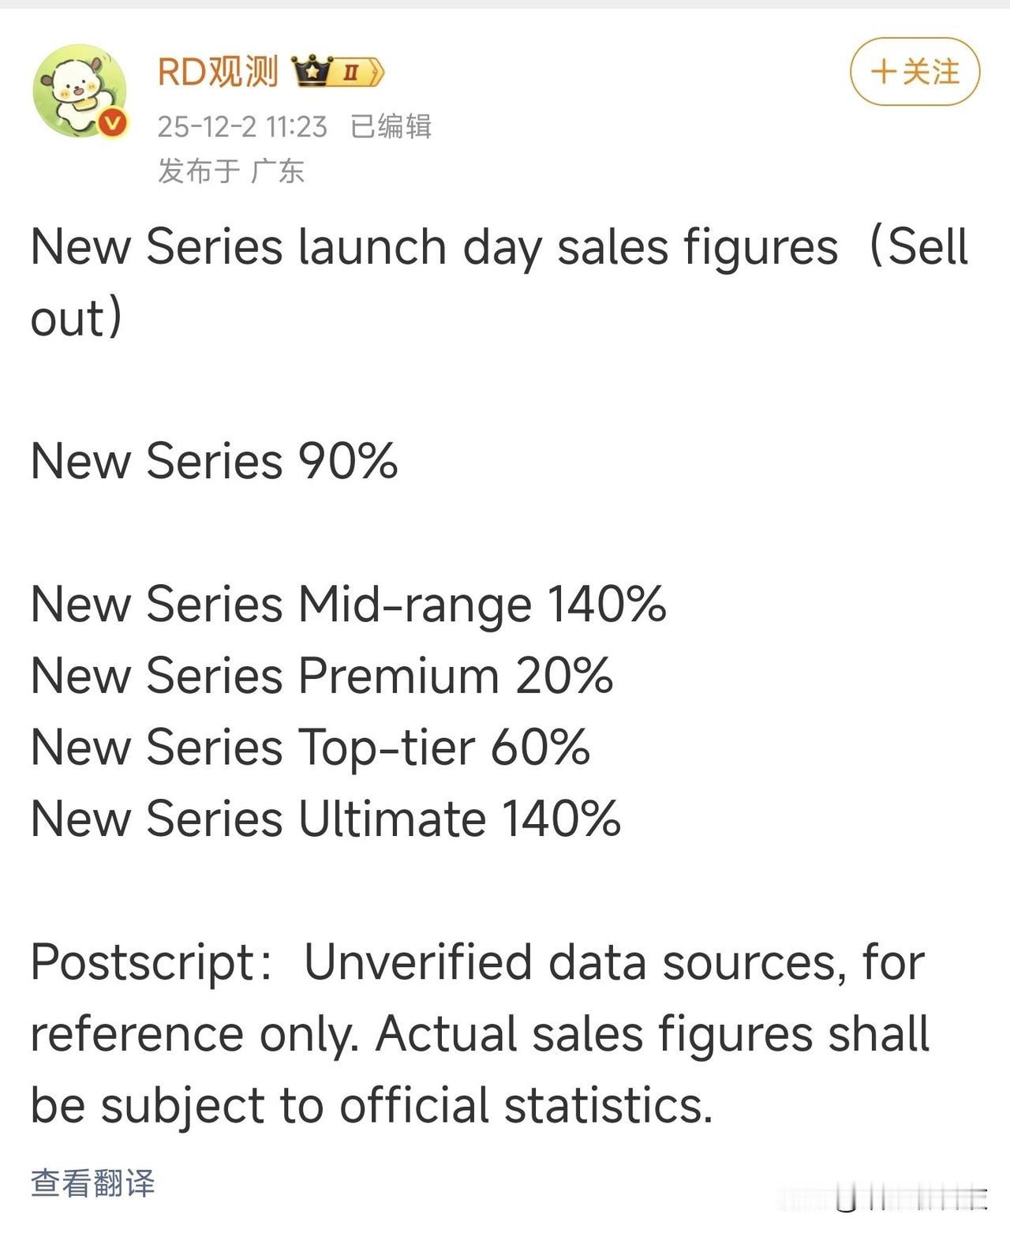Click the orange verified V badge
The image size is (1010, 1233).
(113, 122)
